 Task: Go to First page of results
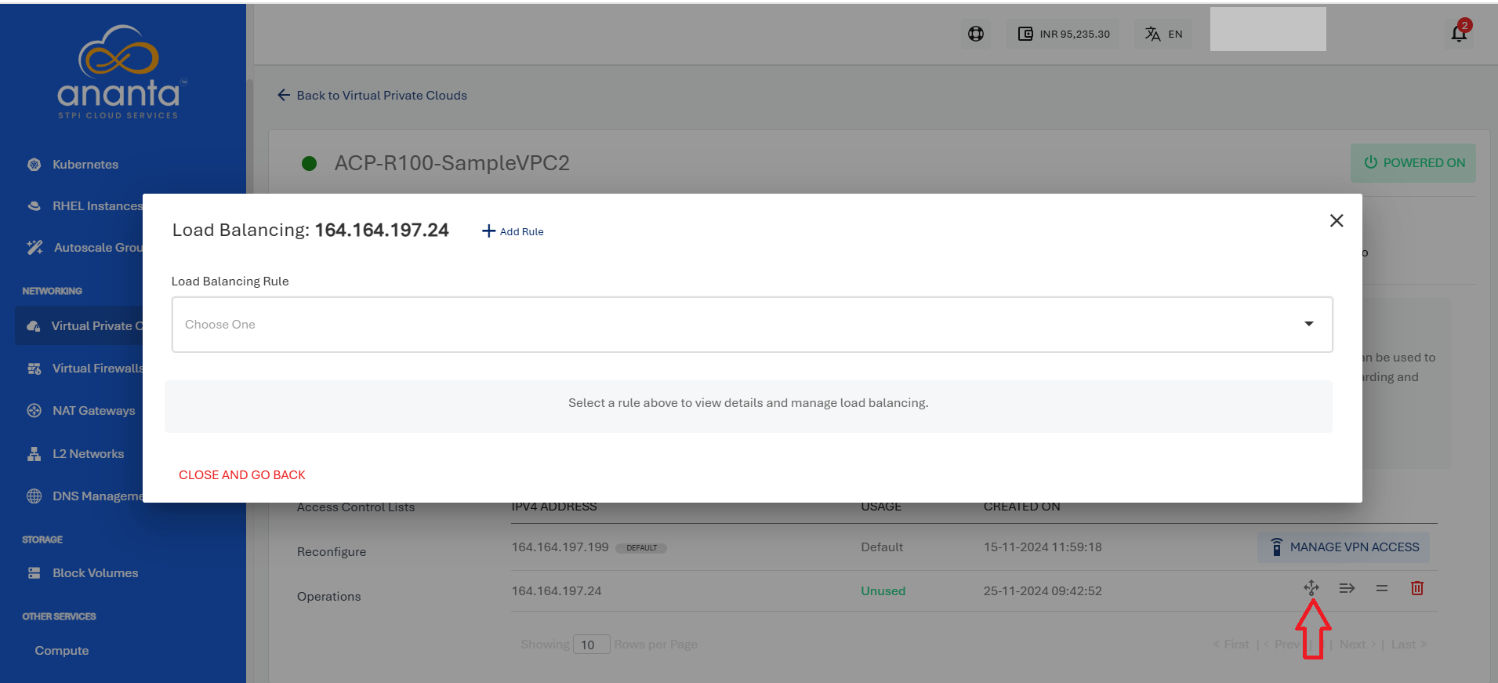1231,645
